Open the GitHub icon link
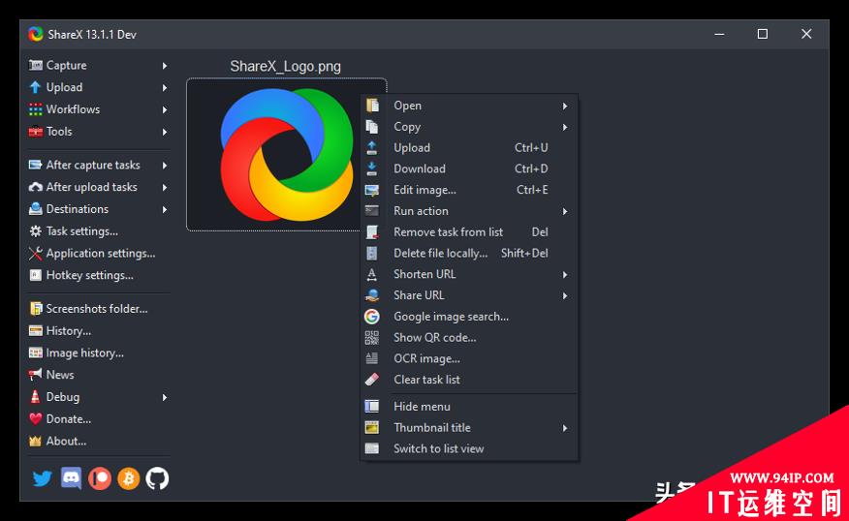Image resolution: width=849 pixels, height=521 pixels. click(157, 478)
